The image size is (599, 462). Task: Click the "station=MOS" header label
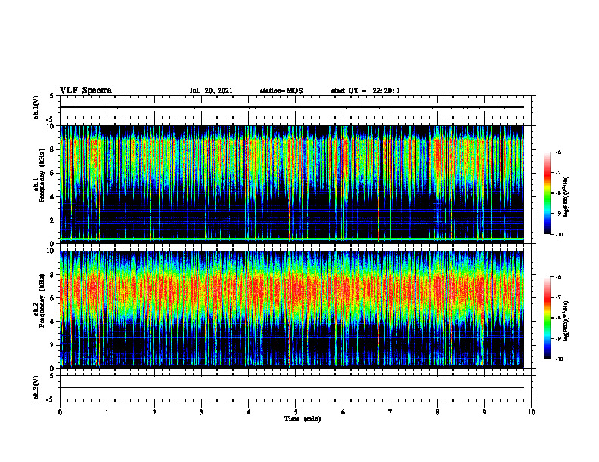coord(281,91)
